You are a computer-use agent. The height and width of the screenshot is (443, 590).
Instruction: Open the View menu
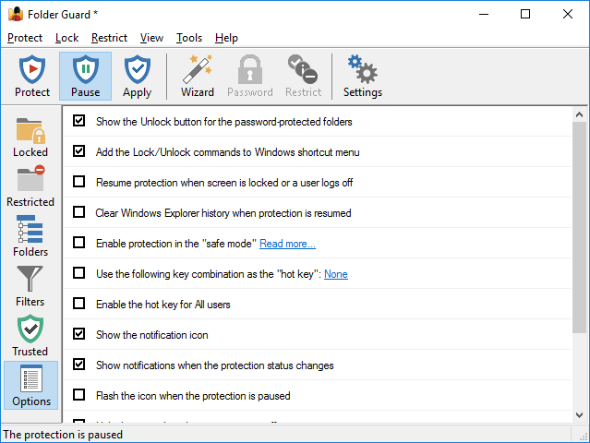click(x=152, y=38)
